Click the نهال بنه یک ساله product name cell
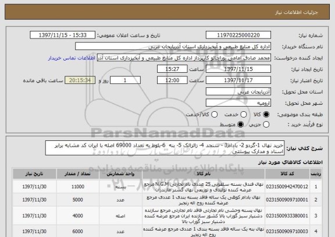This screenshot has height=237, width=335. tap(204, 232)
